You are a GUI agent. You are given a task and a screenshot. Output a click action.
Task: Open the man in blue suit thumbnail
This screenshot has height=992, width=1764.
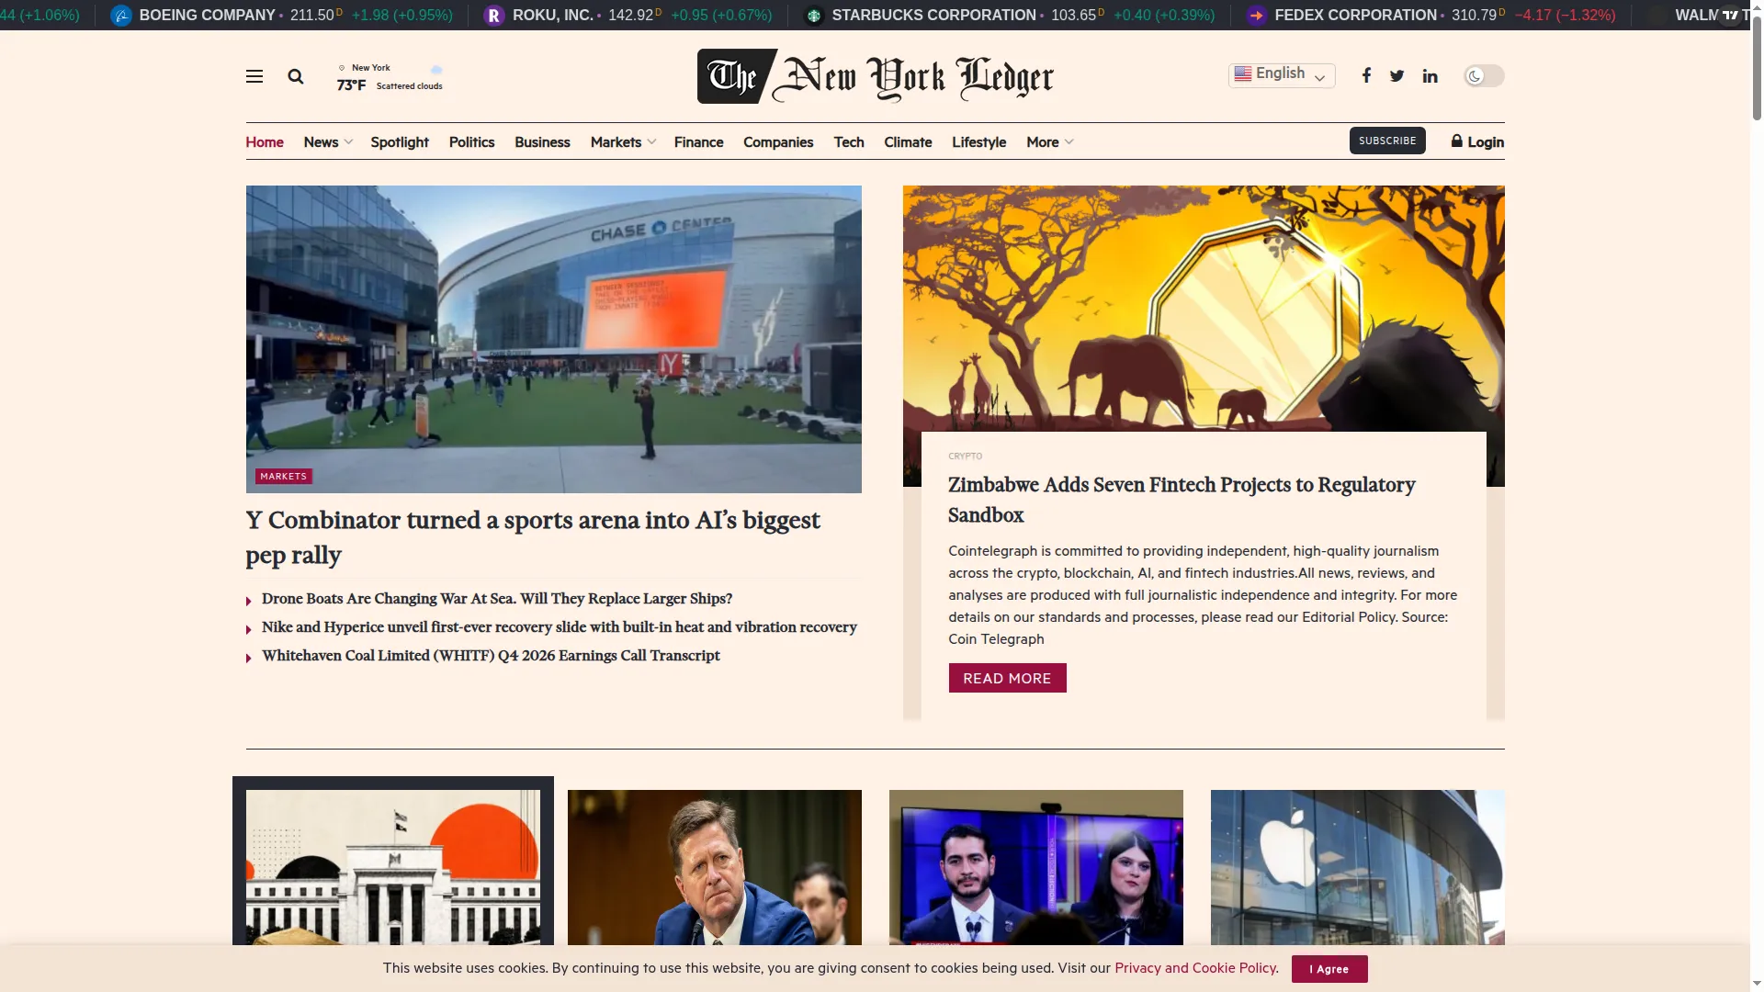(715, 867)
